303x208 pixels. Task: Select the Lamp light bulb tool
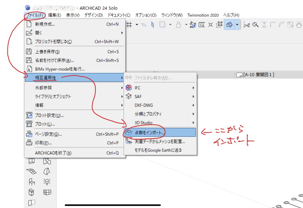point(47,181)
